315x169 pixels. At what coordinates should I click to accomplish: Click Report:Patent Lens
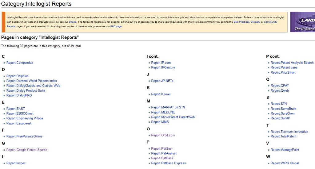pos(284,67)
